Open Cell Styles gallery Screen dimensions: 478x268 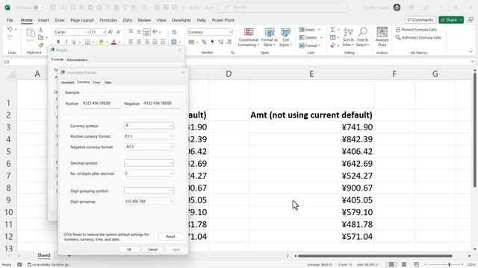(285, 37)
